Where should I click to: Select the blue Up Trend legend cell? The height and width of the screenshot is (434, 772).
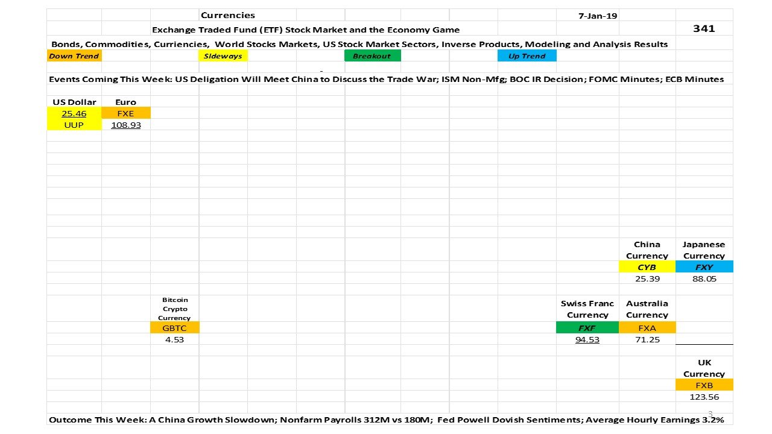527,56
